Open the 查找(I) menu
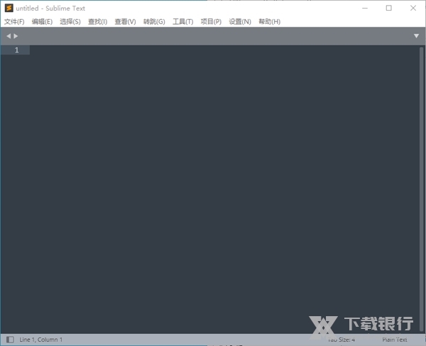Screen dimensions: 426x346 tap(97, 21)
